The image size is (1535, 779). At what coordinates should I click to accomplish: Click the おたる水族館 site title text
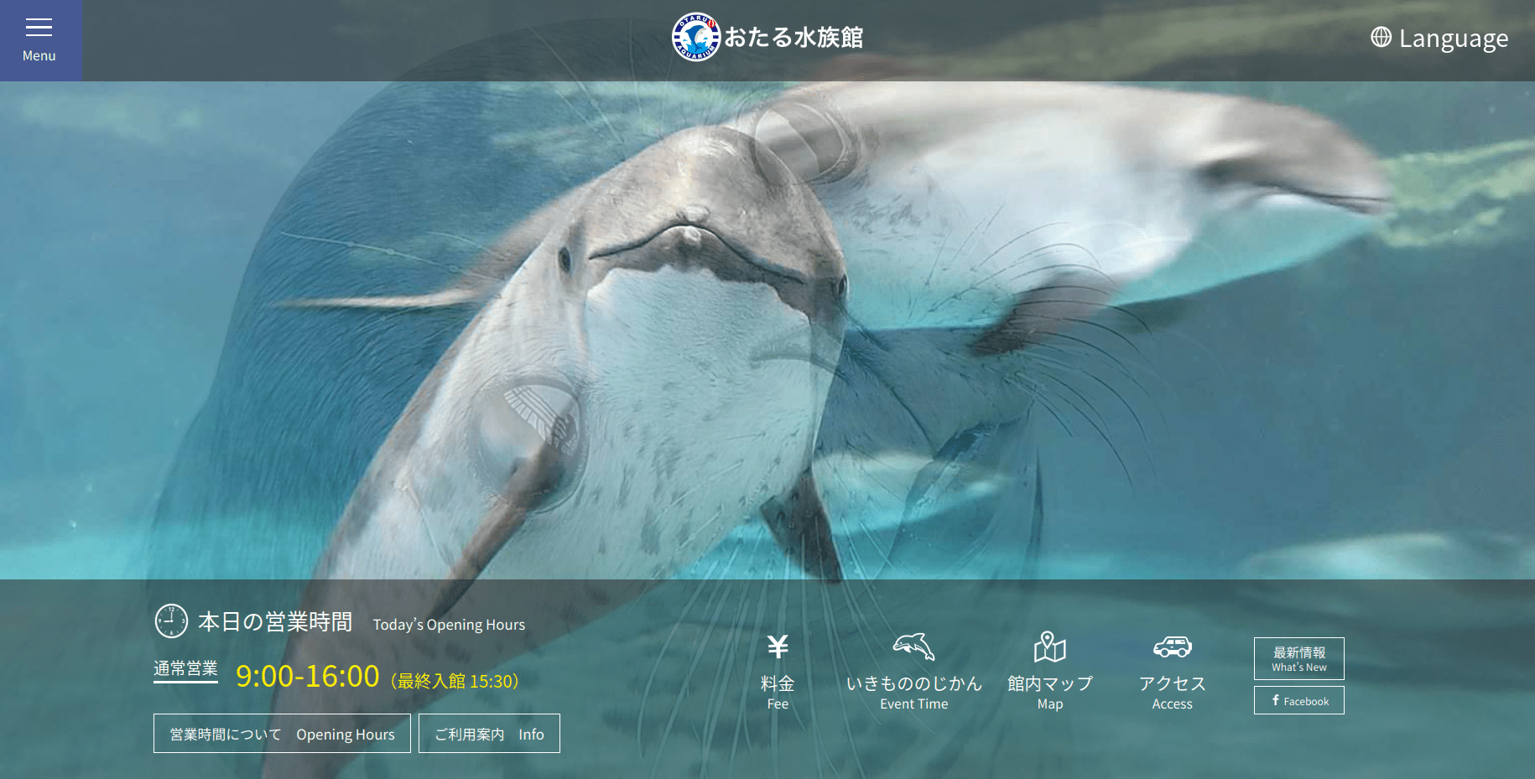(794, 38)
